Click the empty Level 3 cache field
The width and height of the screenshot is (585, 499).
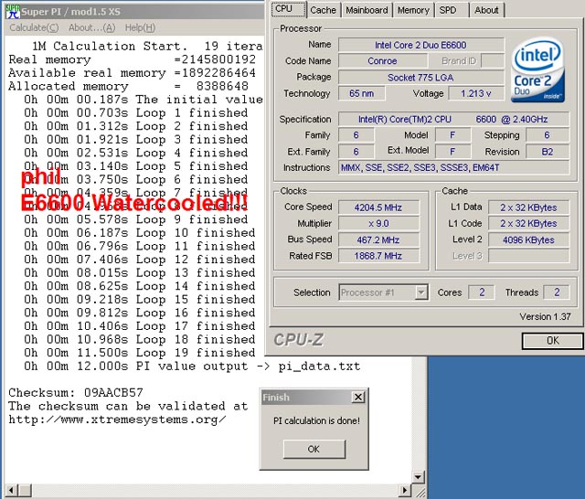[x=528, y=256]
